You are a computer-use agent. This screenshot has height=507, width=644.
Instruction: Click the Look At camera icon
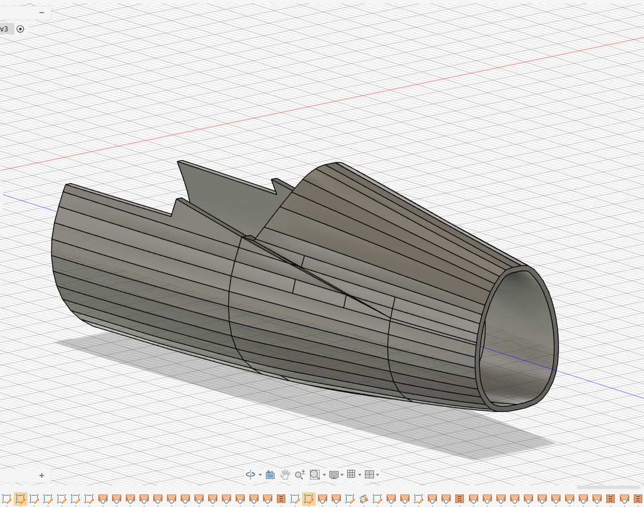click(x=270, y=474)
